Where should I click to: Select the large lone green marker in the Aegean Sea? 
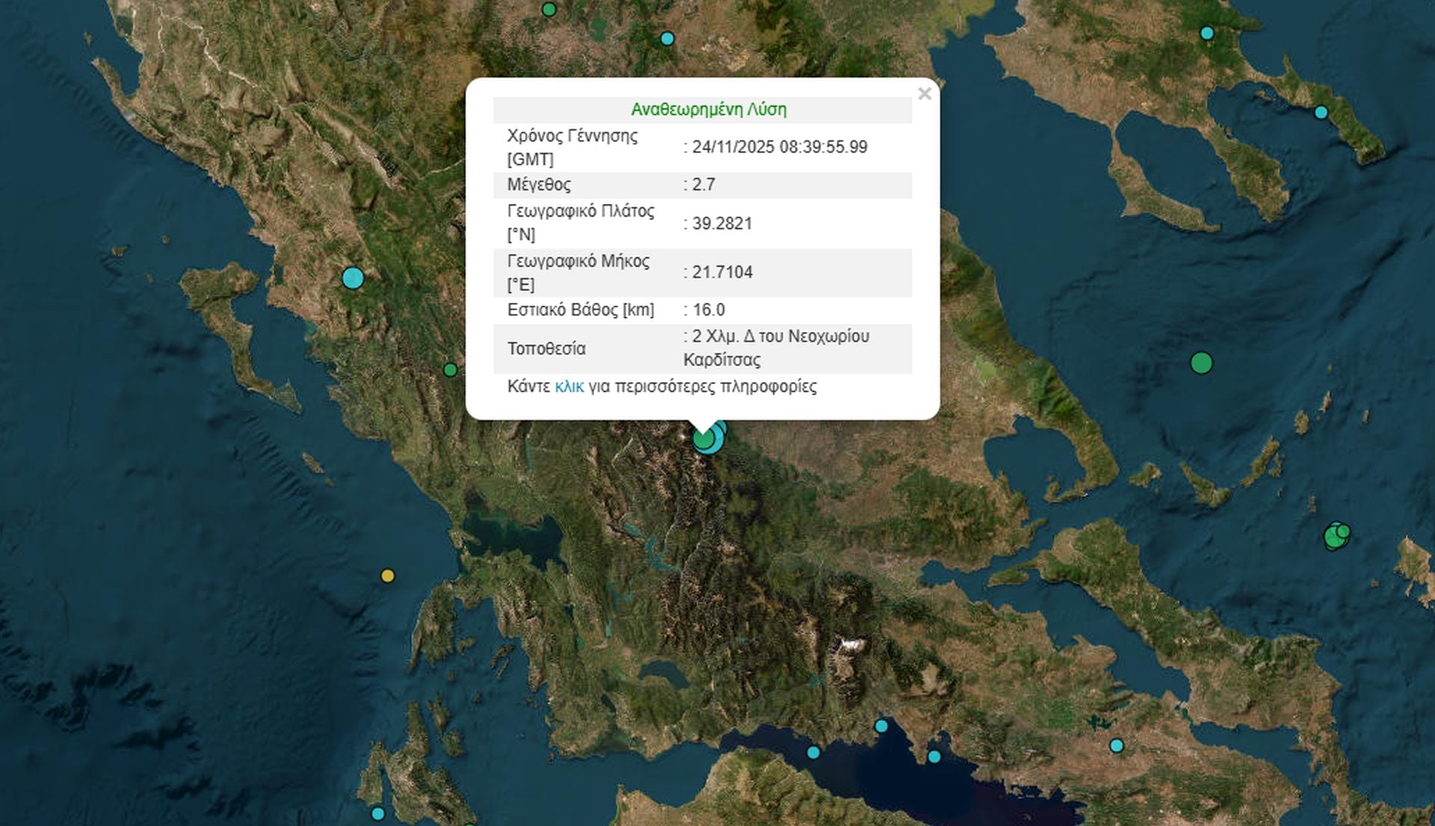[x=1201, y=363]
